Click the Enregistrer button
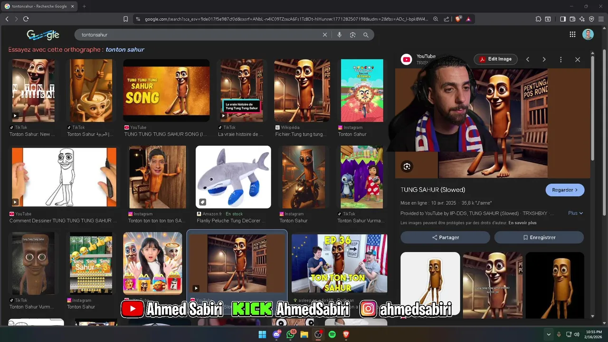 coord(539,237)
